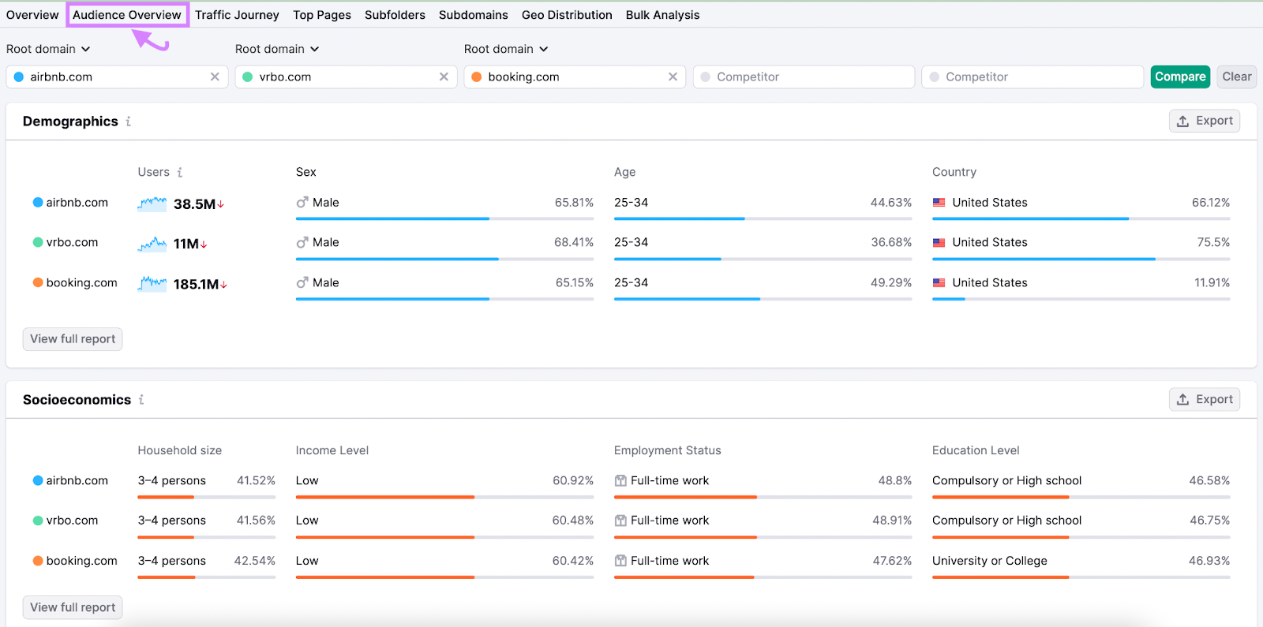Click the male icon in vrbo.com row
The height and width of the screenshot is (627, 1263).
(302, 242)
